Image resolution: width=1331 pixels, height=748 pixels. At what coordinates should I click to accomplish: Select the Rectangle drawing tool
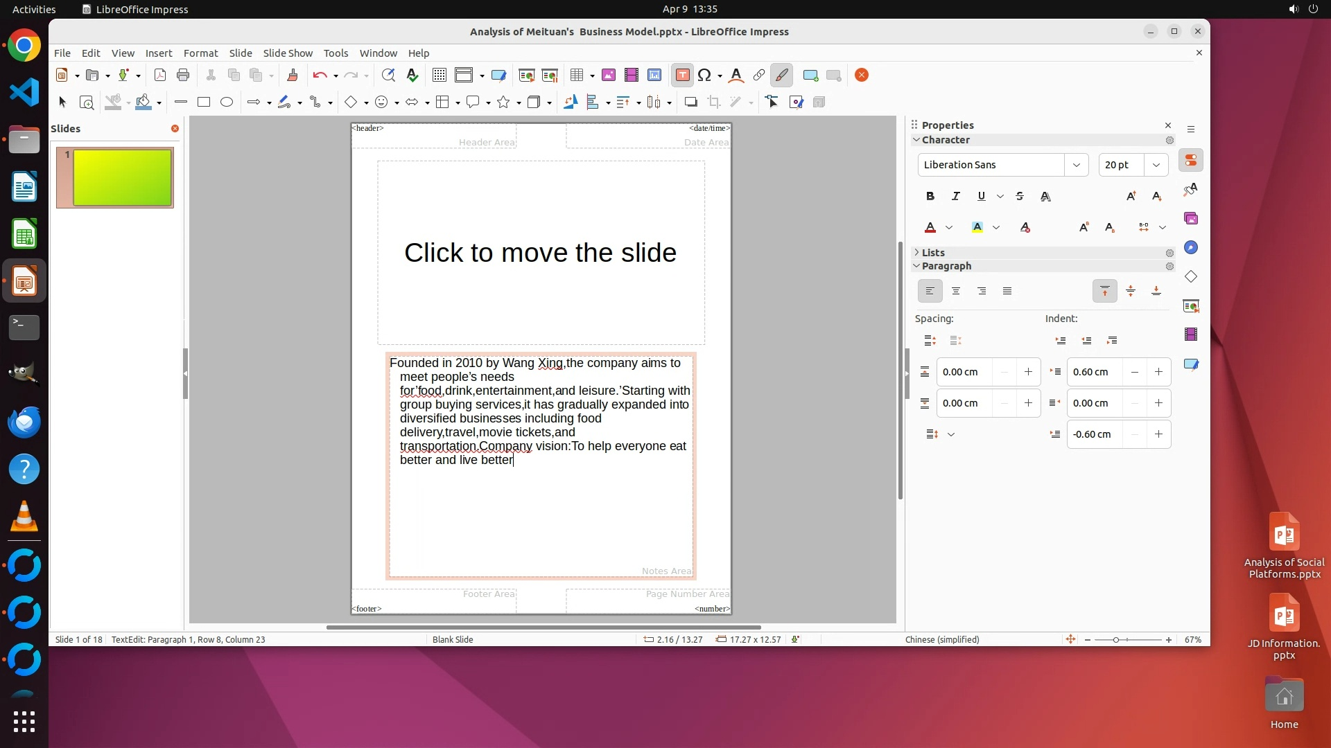click(x=203, y=103)
